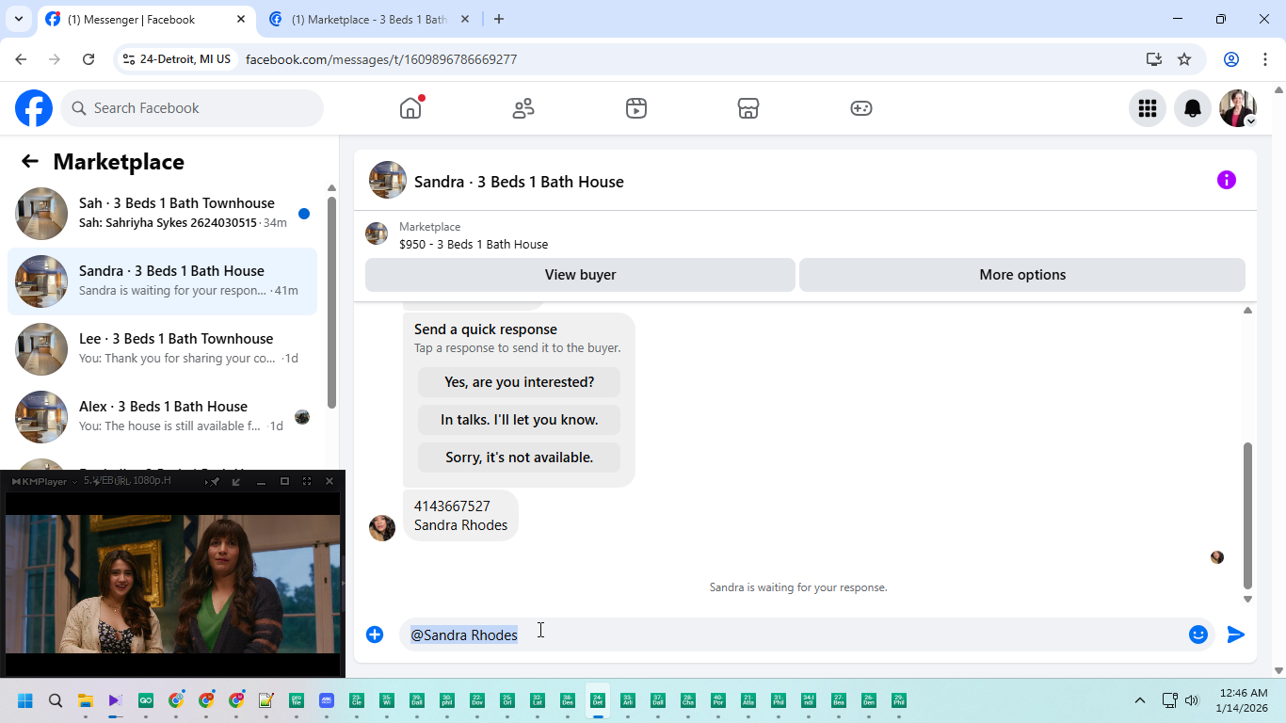Click the page scroll down arrow
The height and width of the screenshot is (723, 1286).
1278,670
